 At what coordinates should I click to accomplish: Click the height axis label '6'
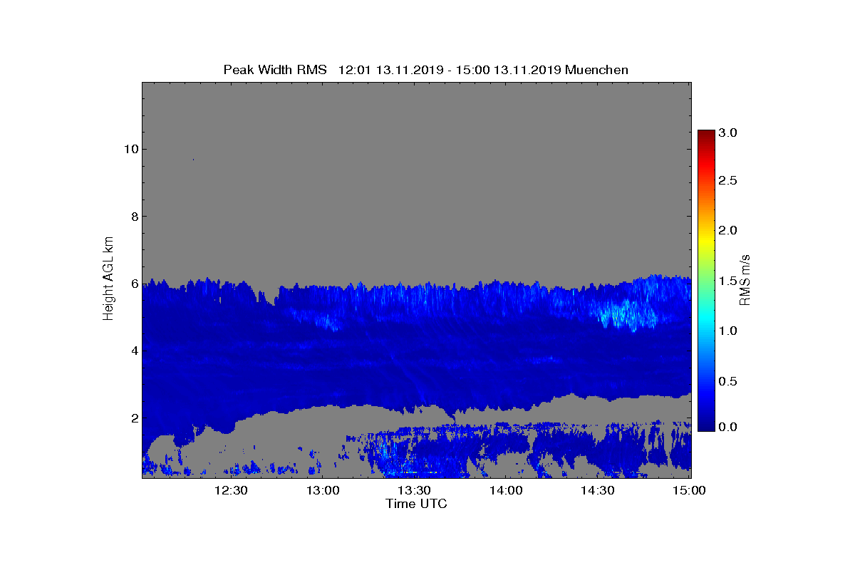pyautogui.click(x=133, y=284)
